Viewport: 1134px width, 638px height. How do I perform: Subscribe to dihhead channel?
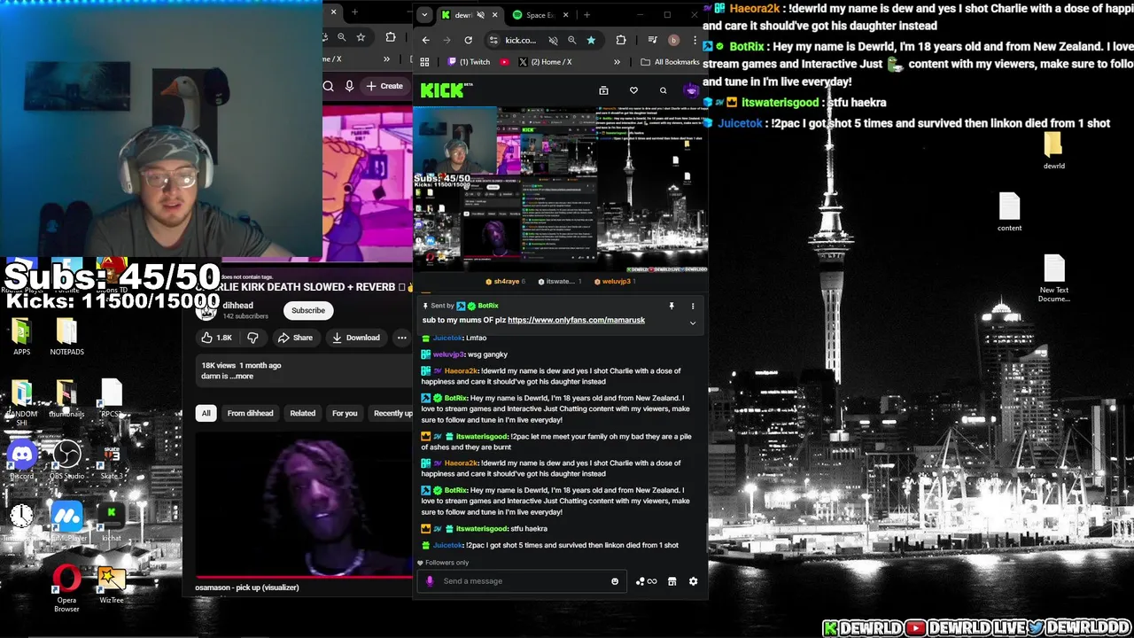point(308,310)
